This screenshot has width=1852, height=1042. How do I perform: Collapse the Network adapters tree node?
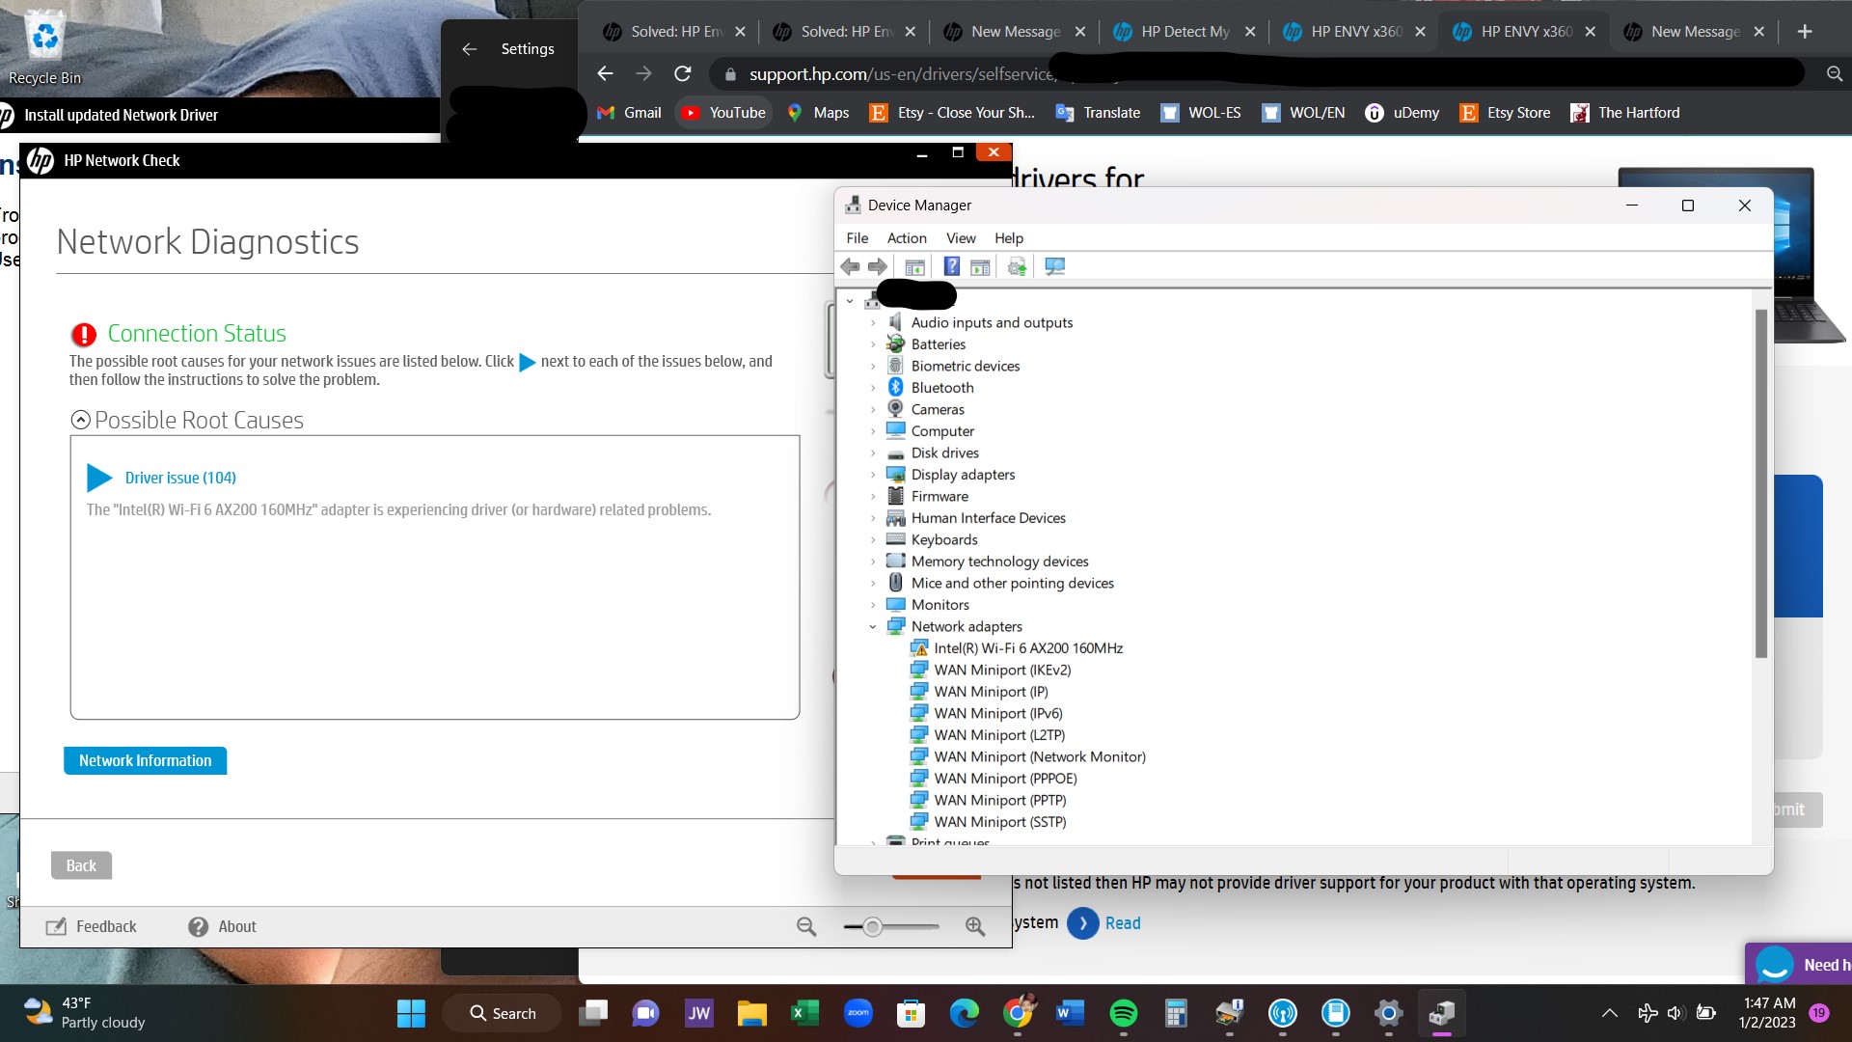pos(873,627)
